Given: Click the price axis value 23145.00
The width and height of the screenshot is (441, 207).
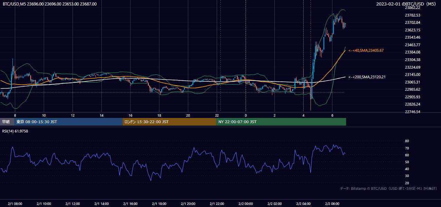Looking at the screenshot, I should point(413,75).
